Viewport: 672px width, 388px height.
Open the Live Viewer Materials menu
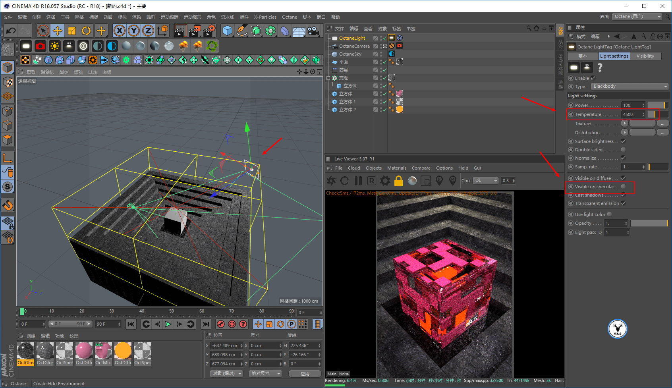point(397,168)
